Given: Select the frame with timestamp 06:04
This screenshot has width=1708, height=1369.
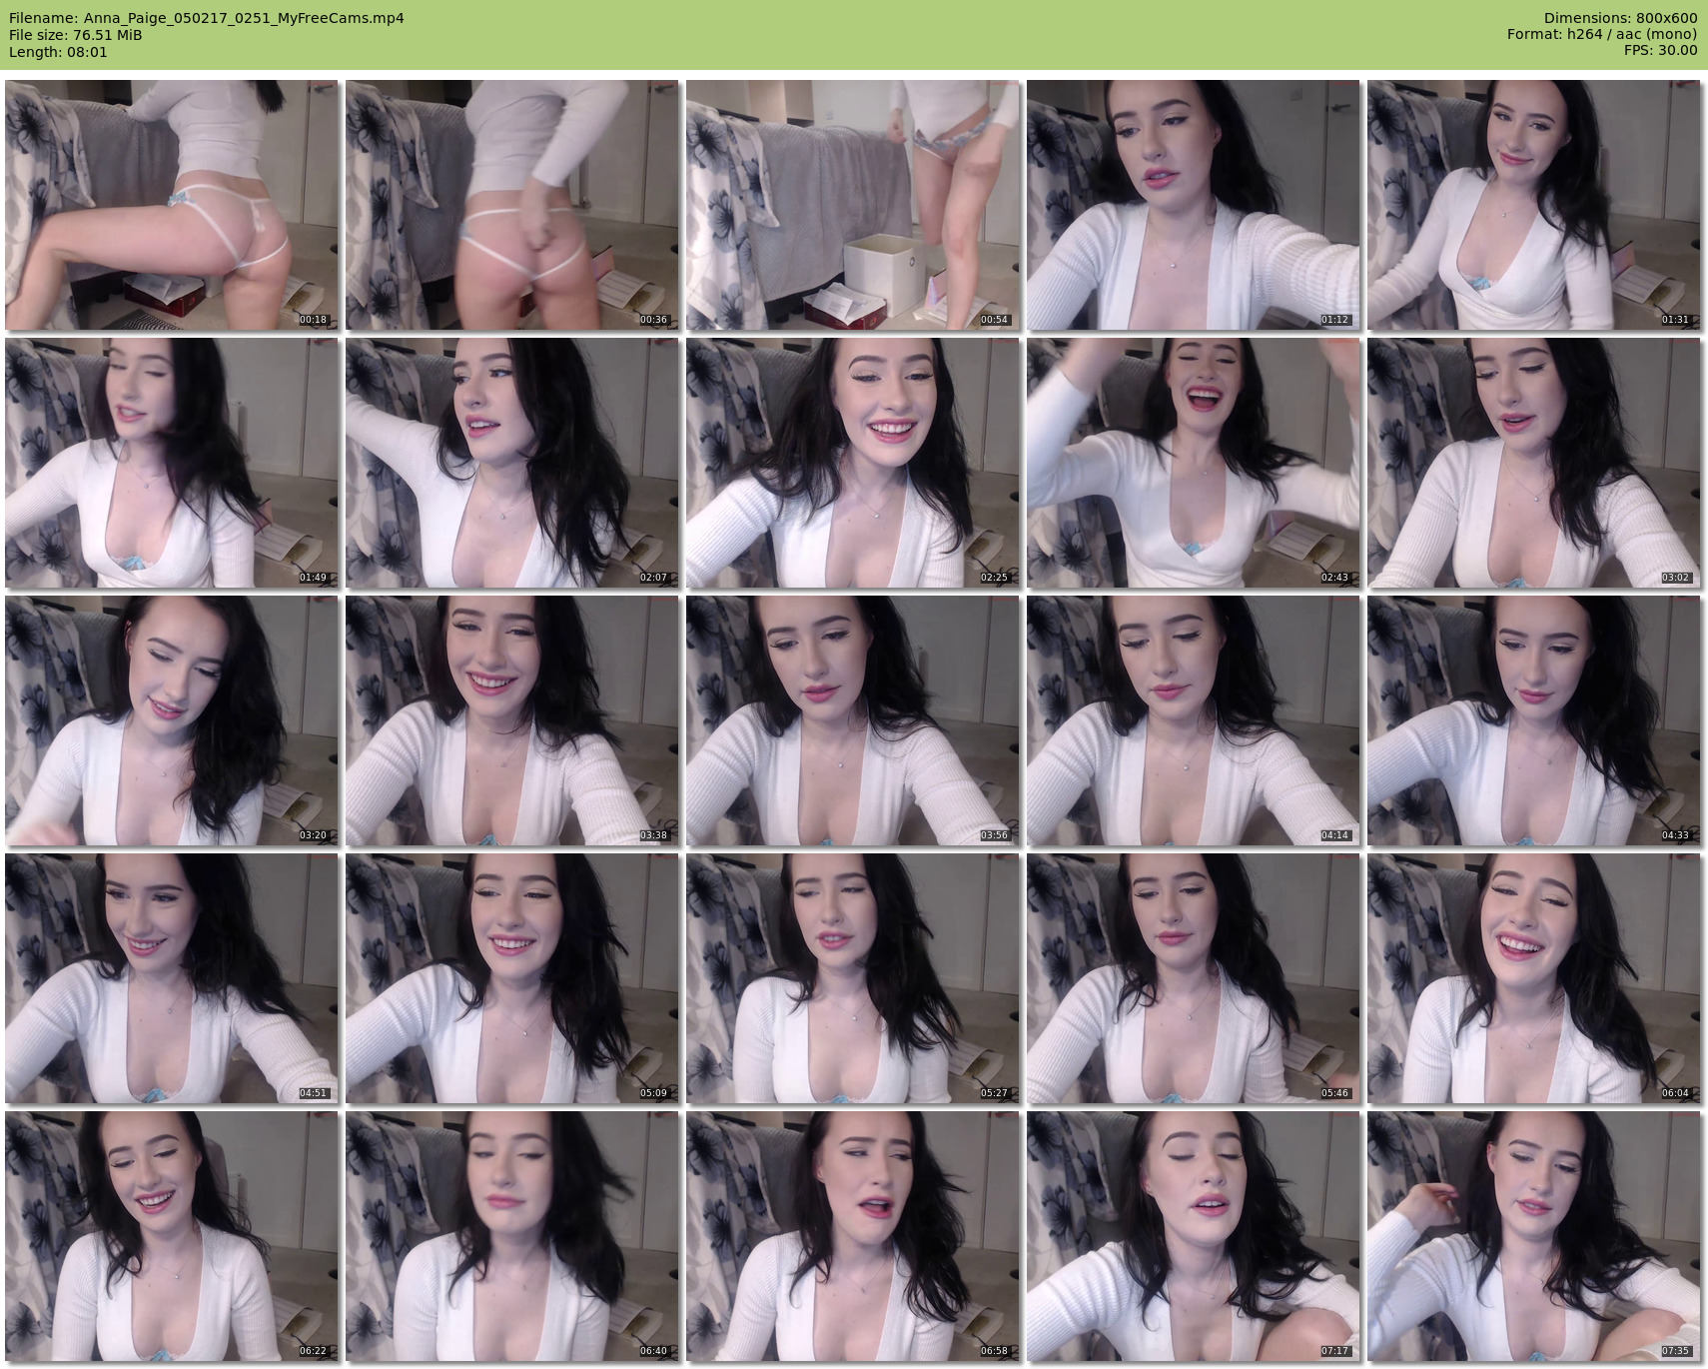Looking at the screenshot, I should click(1534, 978).
